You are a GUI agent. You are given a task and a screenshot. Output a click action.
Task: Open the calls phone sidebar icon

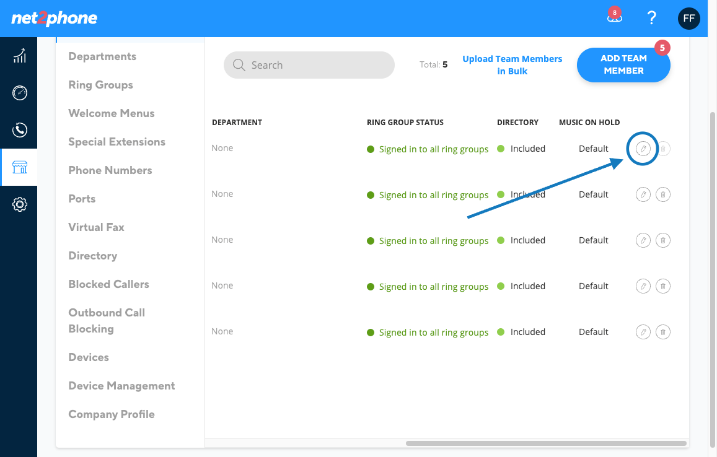[x=19, y=130]
